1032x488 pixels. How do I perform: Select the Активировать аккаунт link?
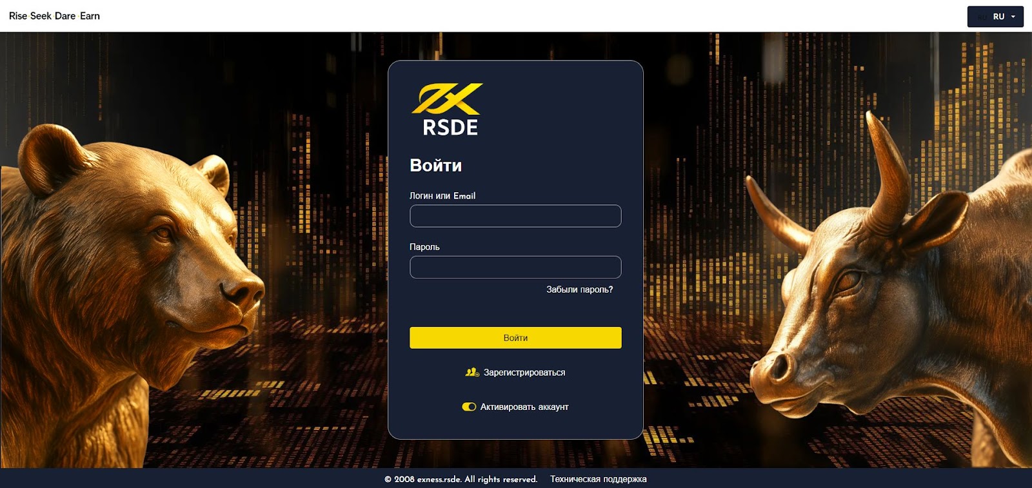(524, 407)
